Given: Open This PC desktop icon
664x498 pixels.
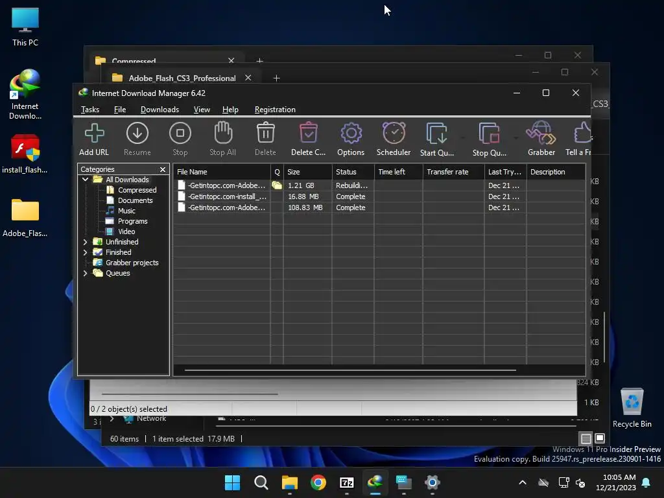Looking at the screenshot, I should pos(25,27).
